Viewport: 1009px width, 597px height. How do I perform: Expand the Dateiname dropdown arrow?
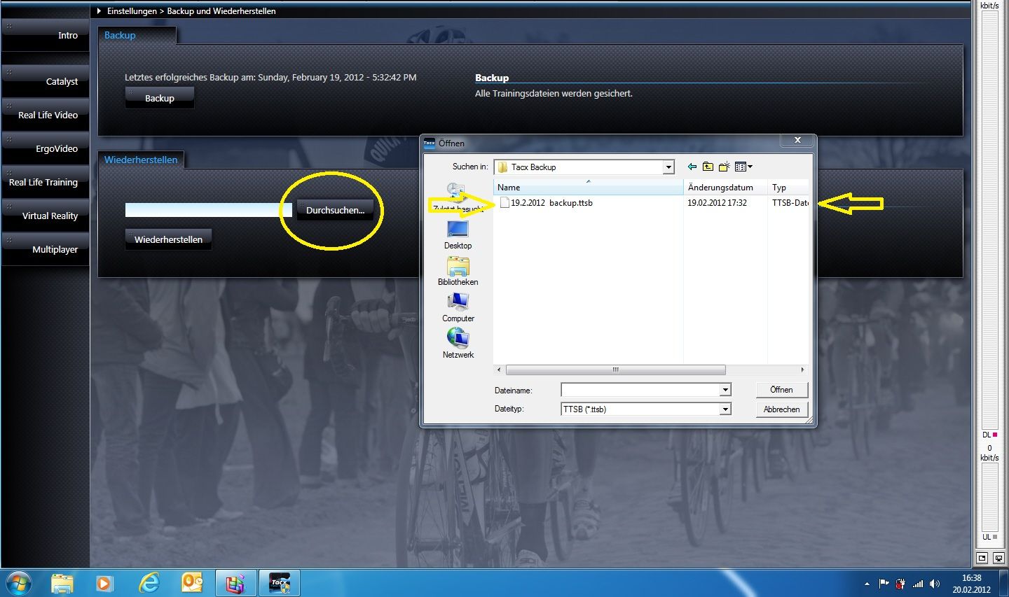725,390
